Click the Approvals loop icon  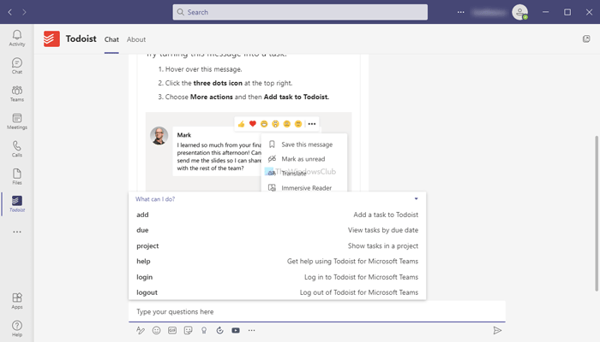click(x=219, y=330)
